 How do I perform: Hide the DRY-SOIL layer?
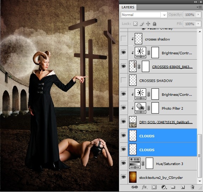(x=124, y=122)
